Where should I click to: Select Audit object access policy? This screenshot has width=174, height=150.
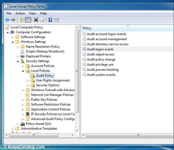(101, 55)
